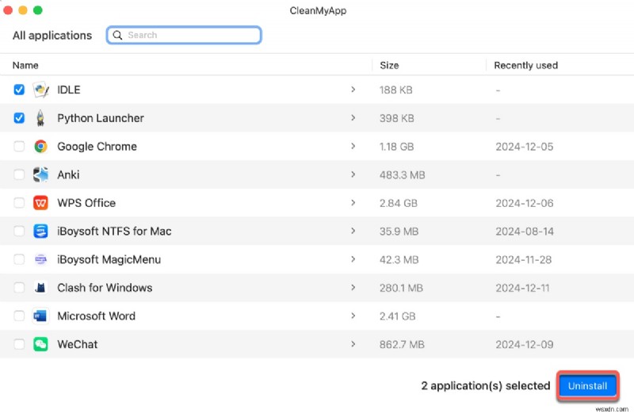Click the All applications label
The height and width of the screenshot is (414, 634).
click(x=52, y=36)
